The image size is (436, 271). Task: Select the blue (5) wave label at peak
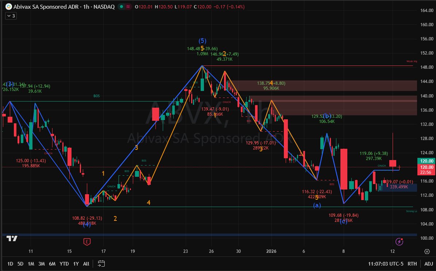202,41
